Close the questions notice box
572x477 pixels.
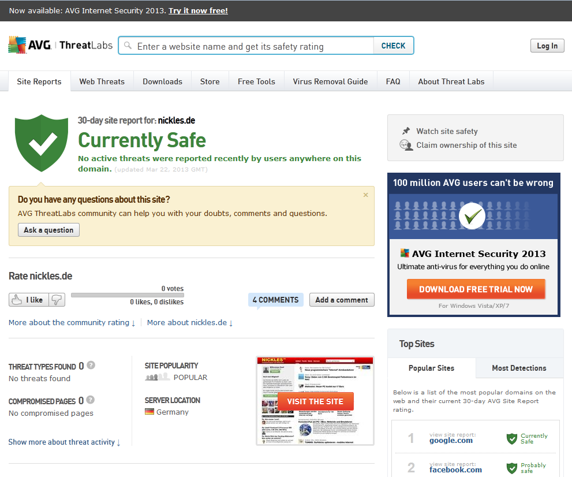click(x=365, y=195)
